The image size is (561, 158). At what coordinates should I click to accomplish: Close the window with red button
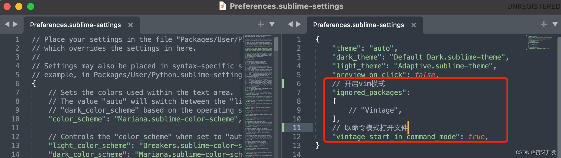(x=7, y=6)
